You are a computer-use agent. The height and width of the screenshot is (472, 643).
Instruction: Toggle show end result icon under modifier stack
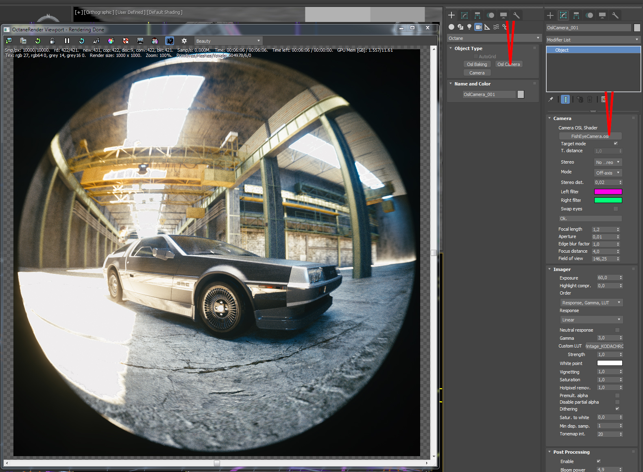(x=565, y=99)
